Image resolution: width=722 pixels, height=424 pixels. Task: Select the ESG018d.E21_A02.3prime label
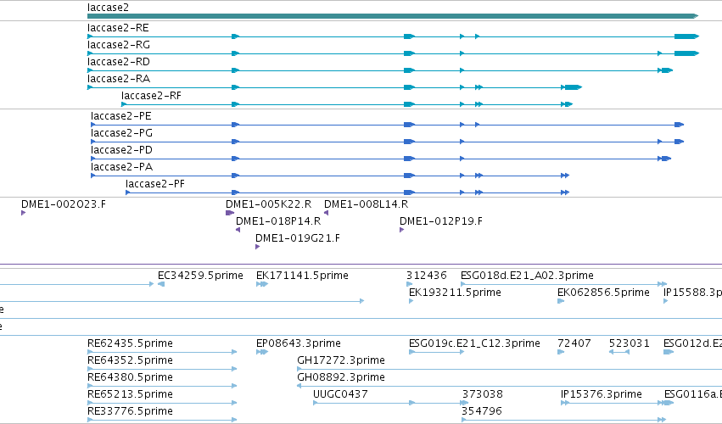527,276
